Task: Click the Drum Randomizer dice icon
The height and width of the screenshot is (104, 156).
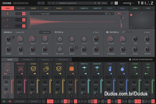Action: tap(130, 59)
